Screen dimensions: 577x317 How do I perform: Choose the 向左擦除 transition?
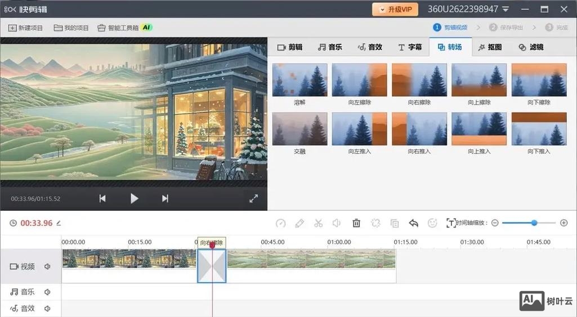(x=360, y=80)
